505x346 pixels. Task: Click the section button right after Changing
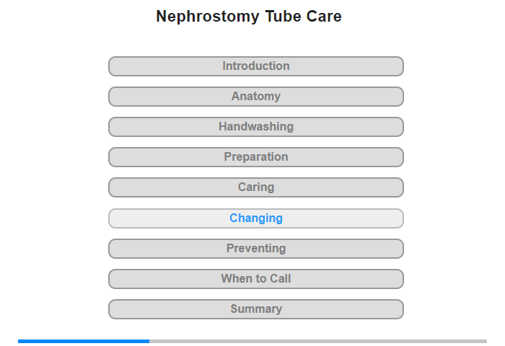tap(255, 249)
